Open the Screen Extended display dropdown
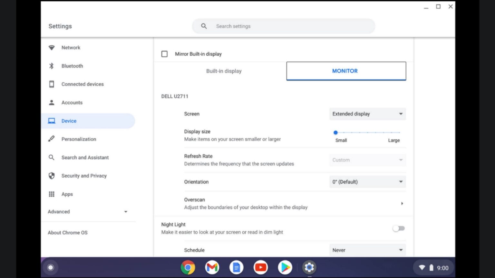This screenshot has height=278, width=495. 367,114
